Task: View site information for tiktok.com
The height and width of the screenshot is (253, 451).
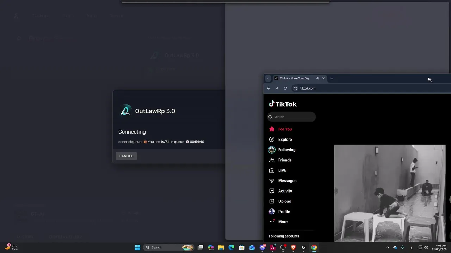Action: pyautogui.click(x=295, y=88)
